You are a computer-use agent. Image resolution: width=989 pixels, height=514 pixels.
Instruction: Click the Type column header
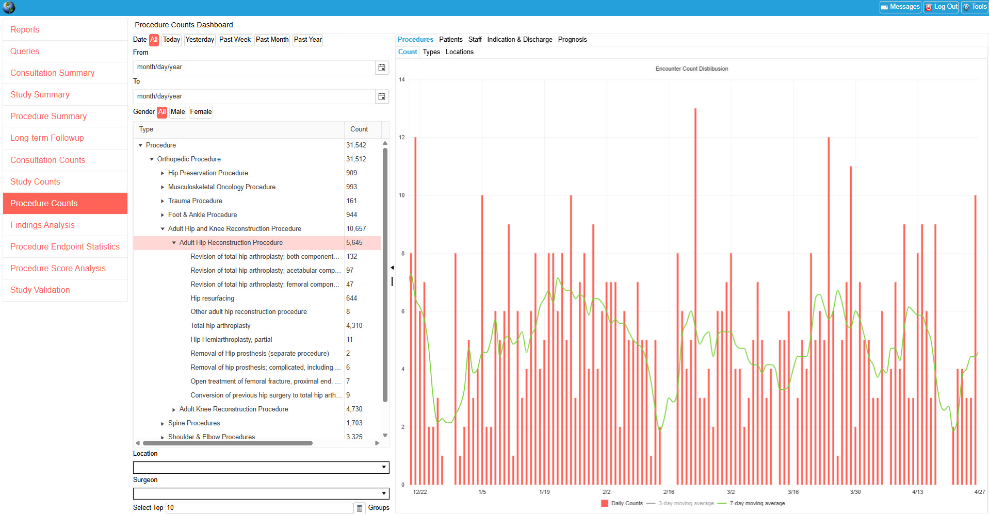239,129
